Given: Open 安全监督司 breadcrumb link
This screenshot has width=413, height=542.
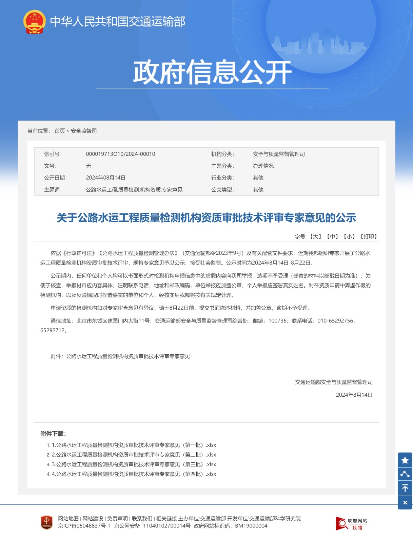Looking at the screenshot, I should 84,131.
